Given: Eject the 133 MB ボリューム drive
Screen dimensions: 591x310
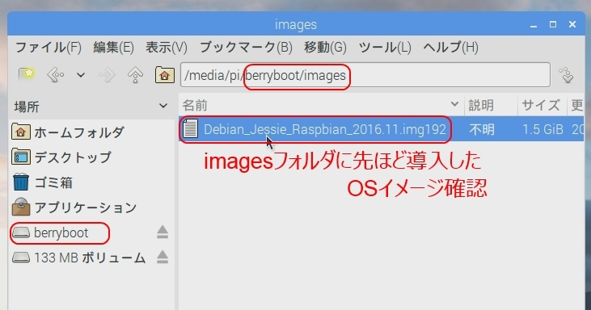Looking at the screenshot, I should point(163,258).
